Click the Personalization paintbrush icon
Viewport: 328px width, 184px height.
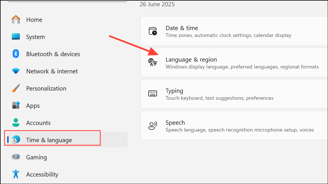click(16, 88)
